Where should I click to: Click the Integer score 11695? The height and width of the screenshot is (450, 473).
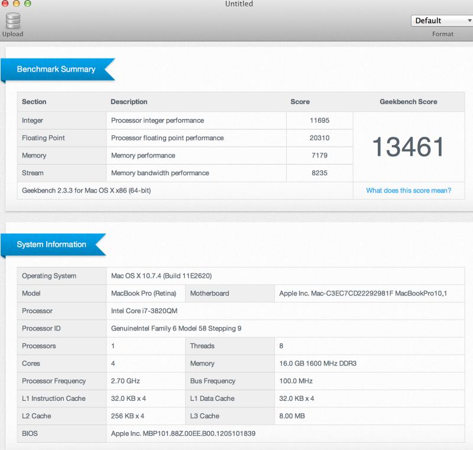click(319, 121)
